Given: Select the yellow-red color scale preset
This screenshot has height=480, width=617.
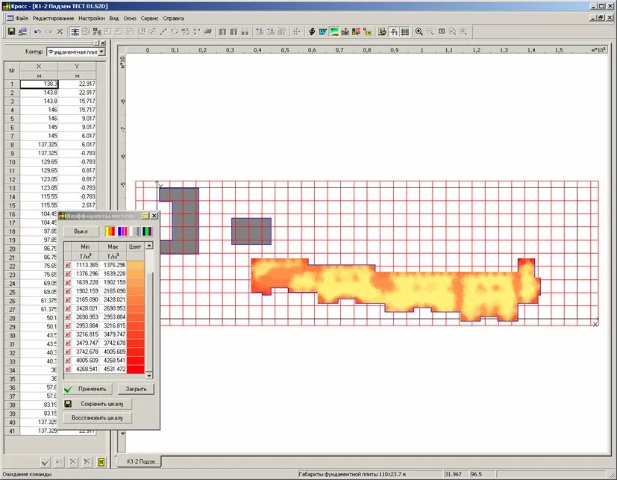Looking at the screenshot, I should [110, 231].
